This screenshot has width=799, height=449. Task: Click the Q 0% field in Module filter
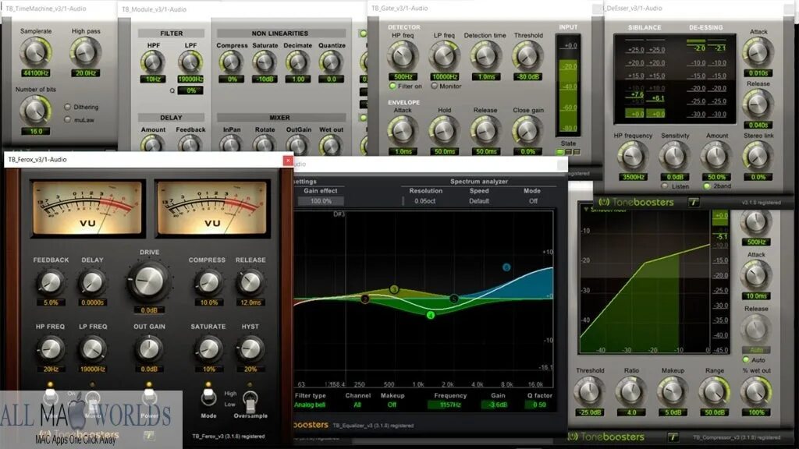pyautogui.click(x=190, y=90)
